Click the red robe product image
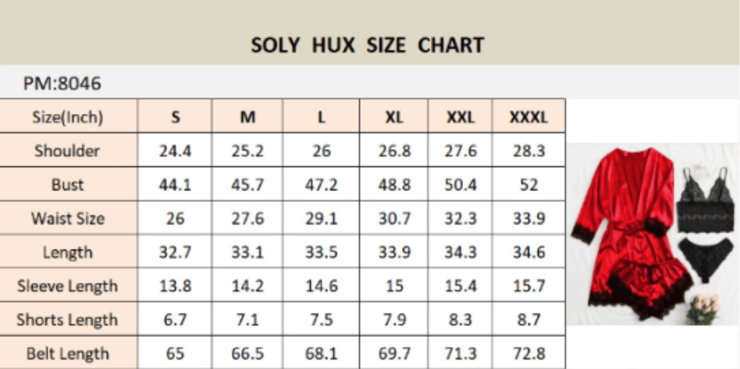Image resolution: width=740 pixels, height=369 pixels. pyautogui.click(x=630, y=232)
